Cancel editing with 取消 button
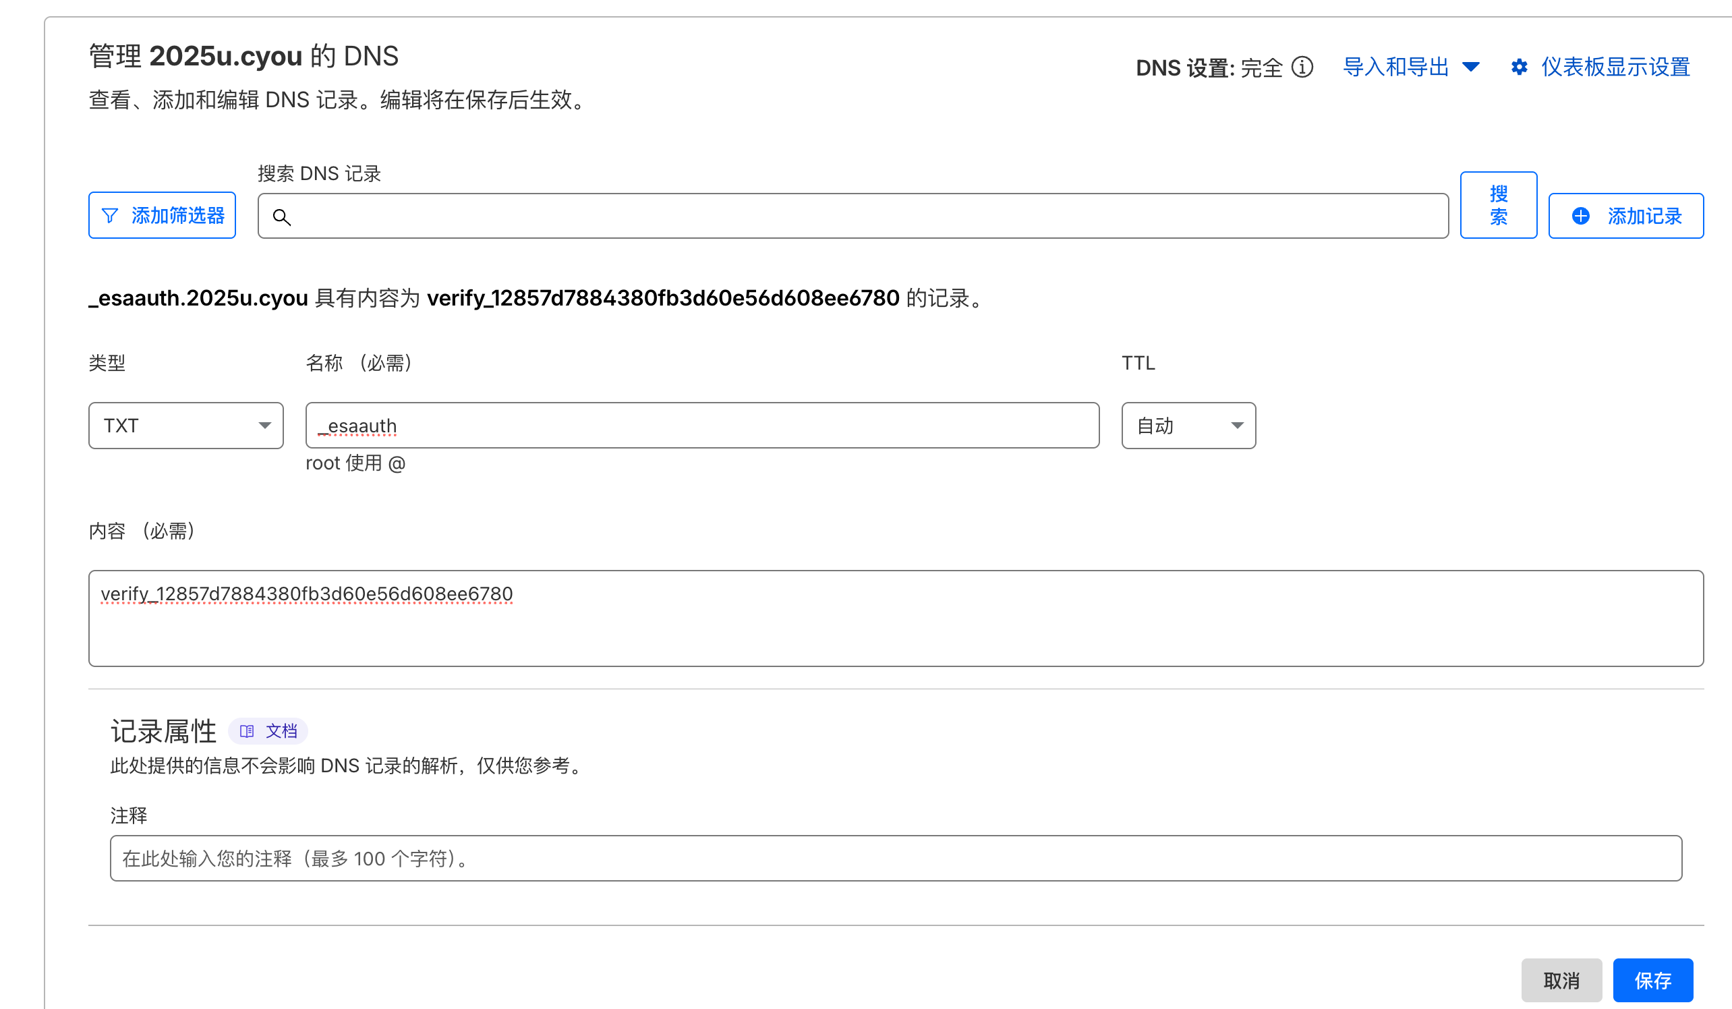Screen dimensions: 1732x1009 click(x=1561, y=980)
